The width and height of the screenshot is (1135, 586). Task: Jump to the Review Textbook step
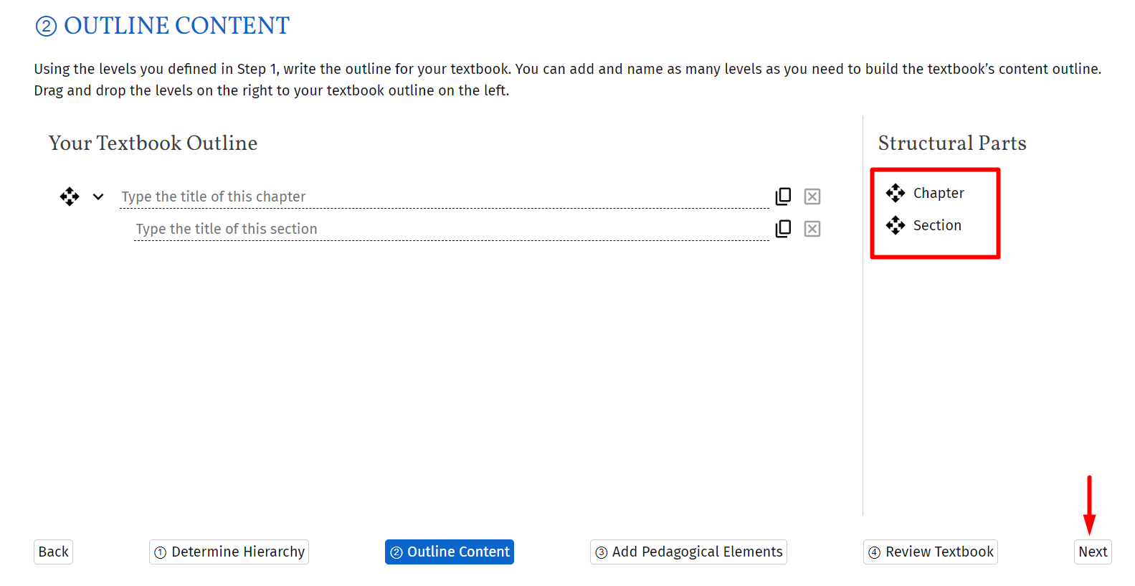pyautogui.click(x=930, y=552)
